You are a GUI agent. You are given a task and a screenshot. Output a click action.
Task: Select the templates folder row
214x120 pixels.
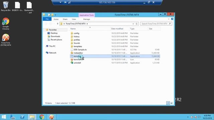point(115,46)
